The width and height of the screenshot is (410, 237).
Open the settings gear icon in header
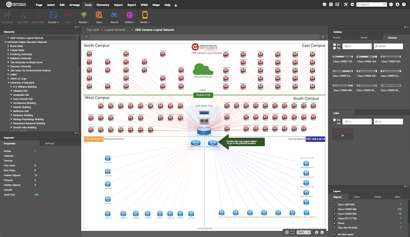[x=352, y=4]
